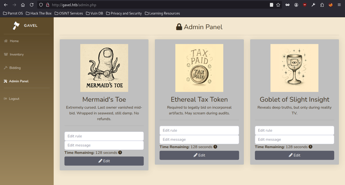Screen dimensions: 345x185
Task: Open the uBlock Origin extension icon
Action: tap(304, 5)
